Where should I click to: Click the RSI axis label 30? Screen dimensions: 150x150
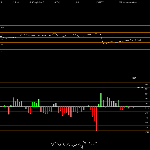pyautogui.click(x=2, y=44)
